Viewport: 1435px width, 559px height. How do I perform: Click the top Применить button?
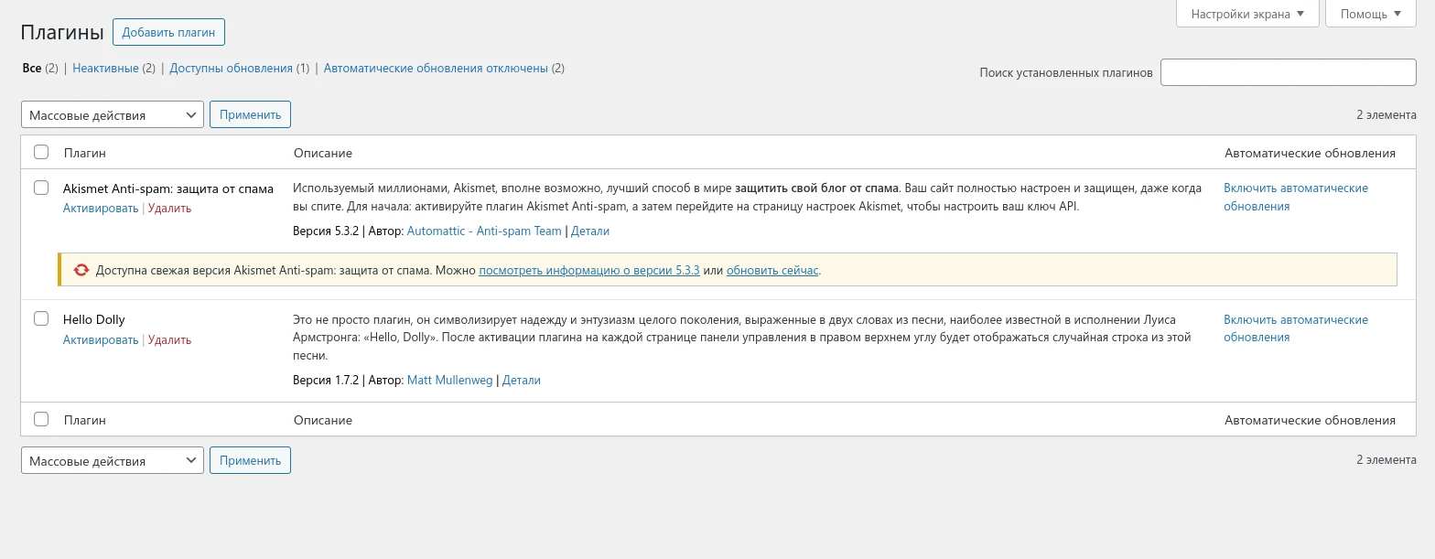point(250,114)
